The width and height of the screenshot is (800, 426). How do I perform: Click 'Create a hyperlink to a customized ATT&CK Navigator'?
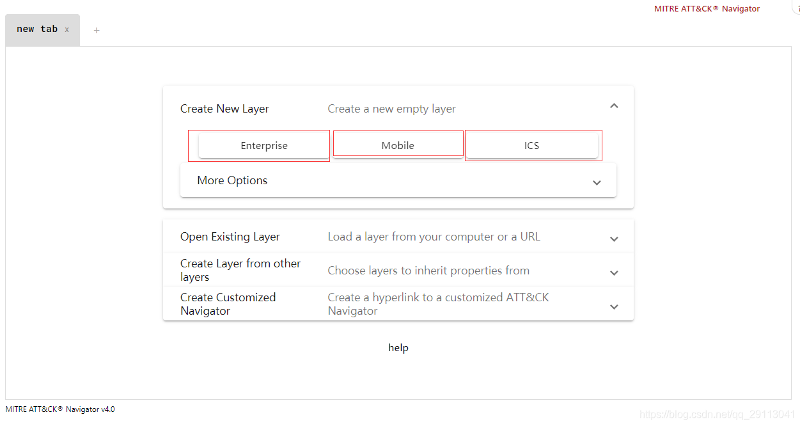(439, 304)
